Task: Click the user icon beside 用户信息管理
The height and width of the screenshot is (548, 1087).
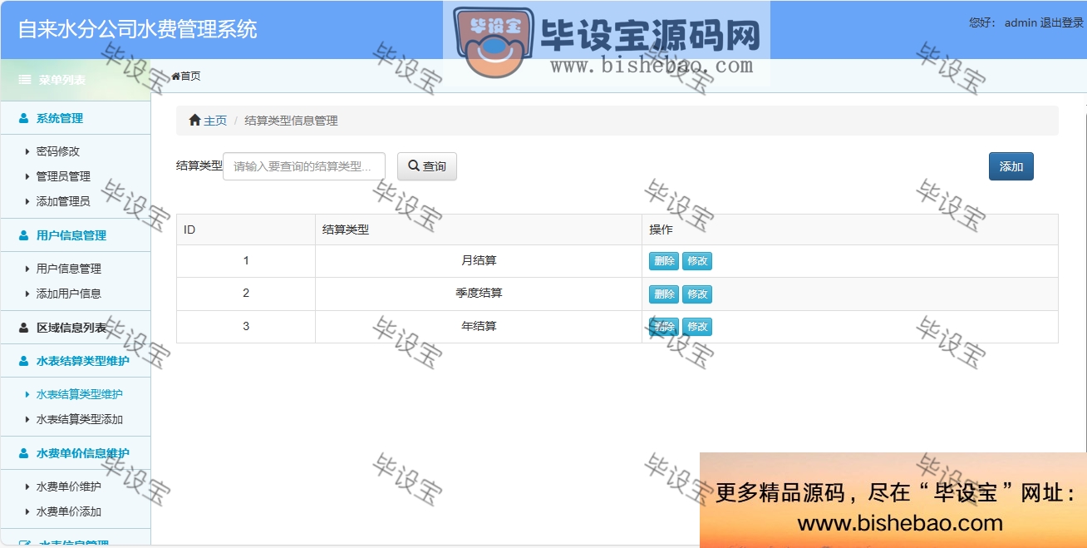Action: [x=24, y=236]
